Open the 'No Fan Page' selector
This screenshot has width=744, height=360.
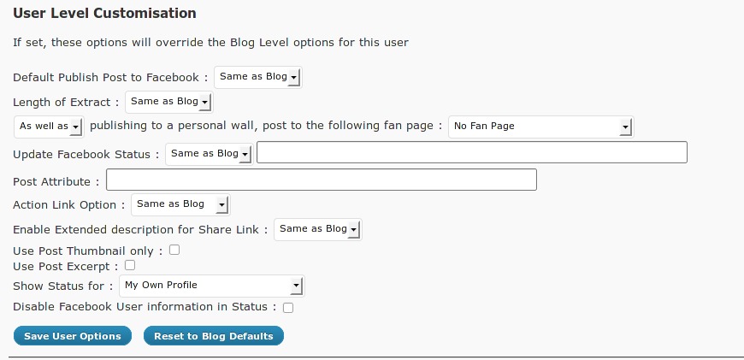[540, 127]
